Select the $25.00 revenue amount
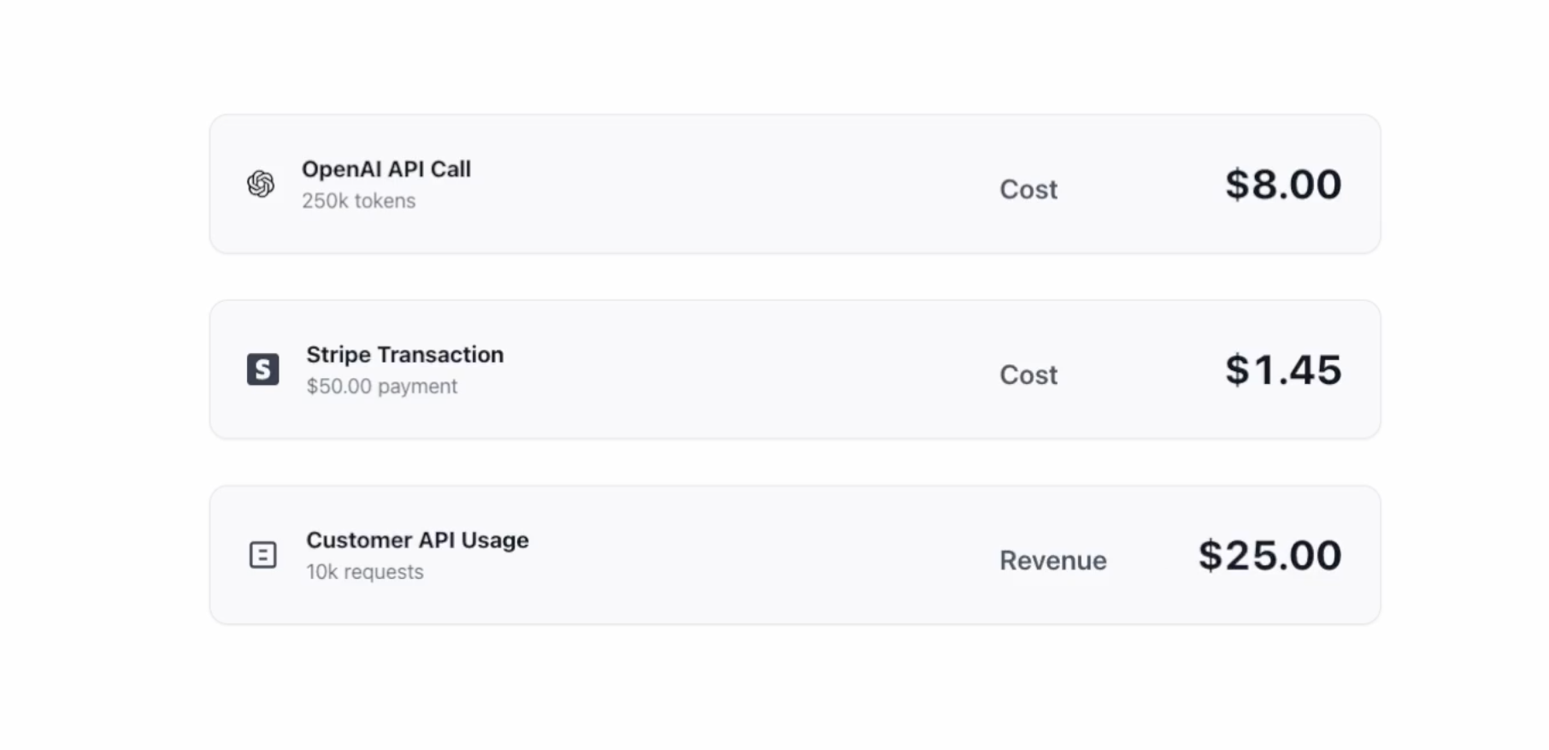 pos(1269,556)
